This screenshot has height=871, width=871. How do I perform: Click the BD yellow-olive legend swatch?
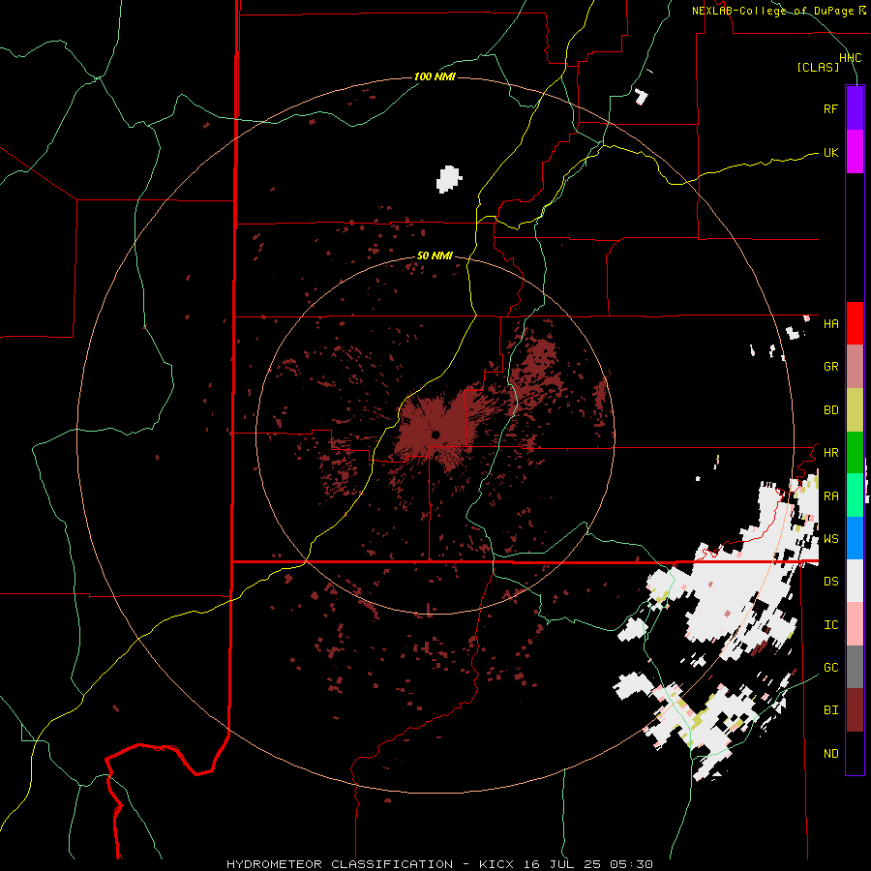point(855,410)
